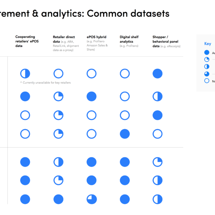Click the half-filled circle legend icon in Key
Image resolution: width=215 pixels, height=215 pixels.
click(x=207, y=67)
